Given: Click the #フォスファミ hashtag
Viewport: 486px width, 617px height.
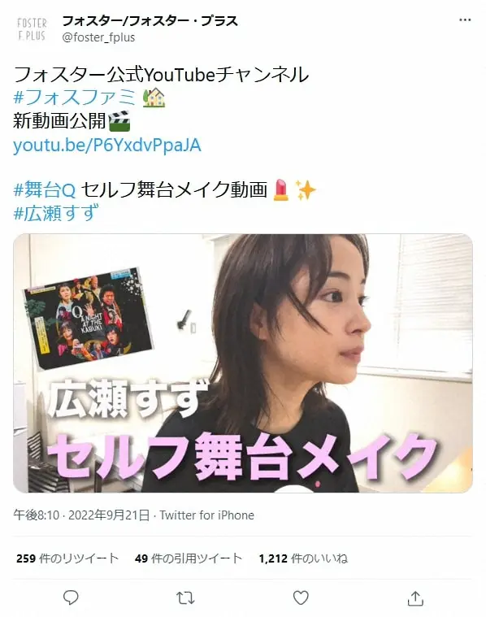Looking at the screenshot, I should pyautogui.click(x=75, y=98).
